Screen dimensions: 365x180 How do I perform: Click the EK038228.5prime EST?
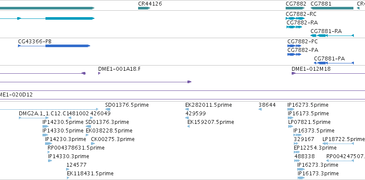(x=87, y=135)
